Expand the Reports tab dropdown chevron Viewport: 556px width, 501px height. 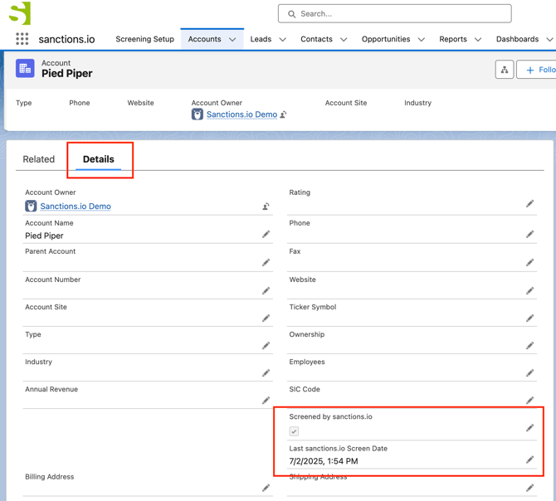pyautogui.click(x=478, y=39)
